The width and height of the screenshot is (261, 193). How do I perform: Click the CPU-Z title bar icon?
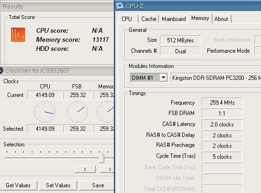coord(120,6)
